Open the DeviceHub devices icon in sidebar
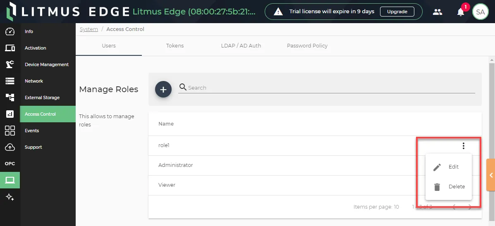495x226 pixels. (x=10, y=48)
